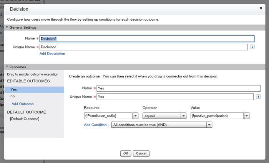
Task: Click the Value field {!postive_participation}
Action: coord(217,116)
